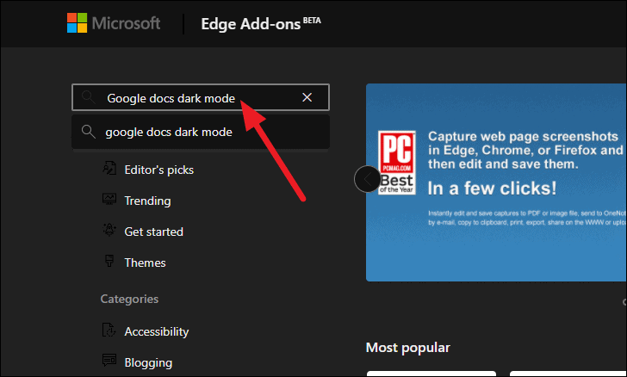Browse Themes

point(145,263)
